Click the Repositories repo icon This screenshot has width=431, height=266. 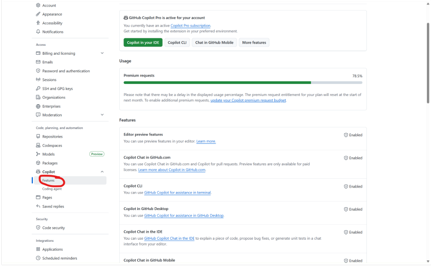point(38,136)
